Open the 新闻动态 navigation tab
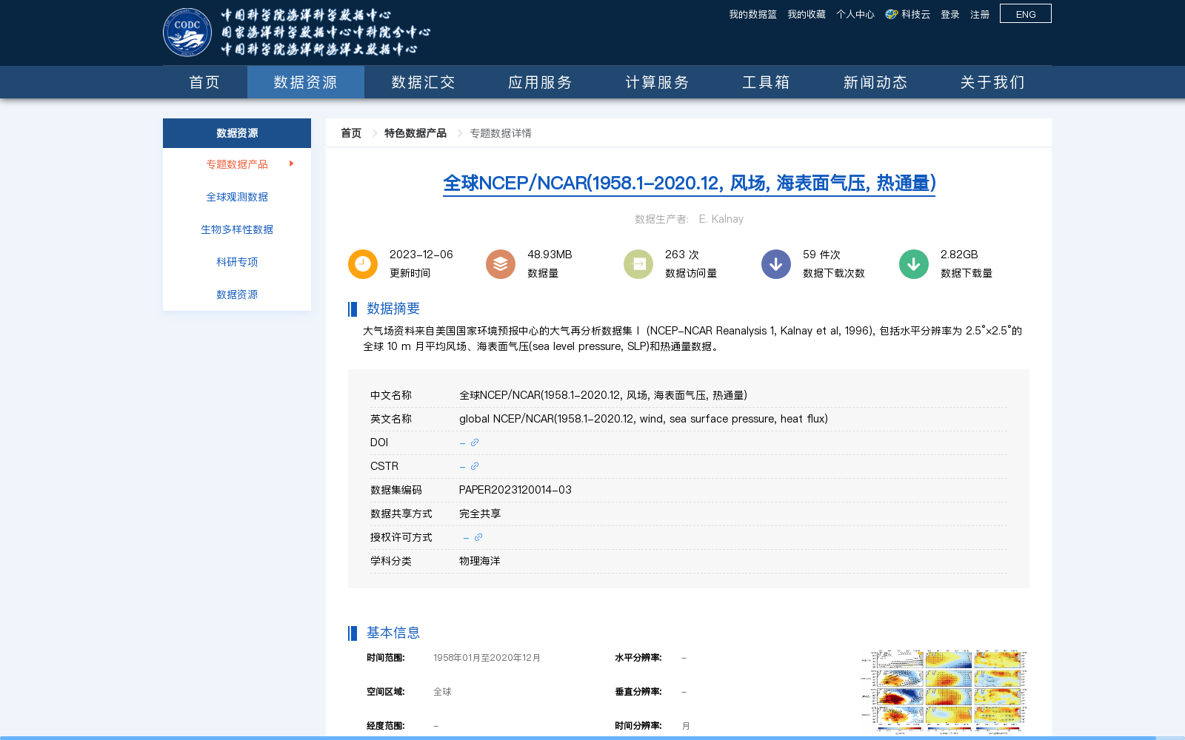Viewport: 1185px width, 740px height. pyautogui.click(x=875, y=82)
